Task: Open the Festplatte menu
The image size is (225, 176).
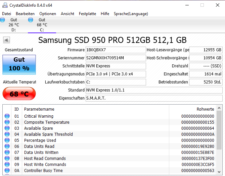Action: tap(87, 14)
